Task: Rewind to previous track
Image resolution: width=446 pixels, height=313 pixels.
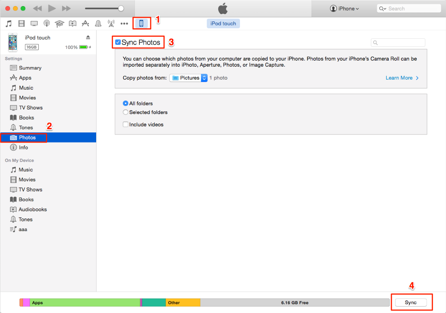Action: 38,8
